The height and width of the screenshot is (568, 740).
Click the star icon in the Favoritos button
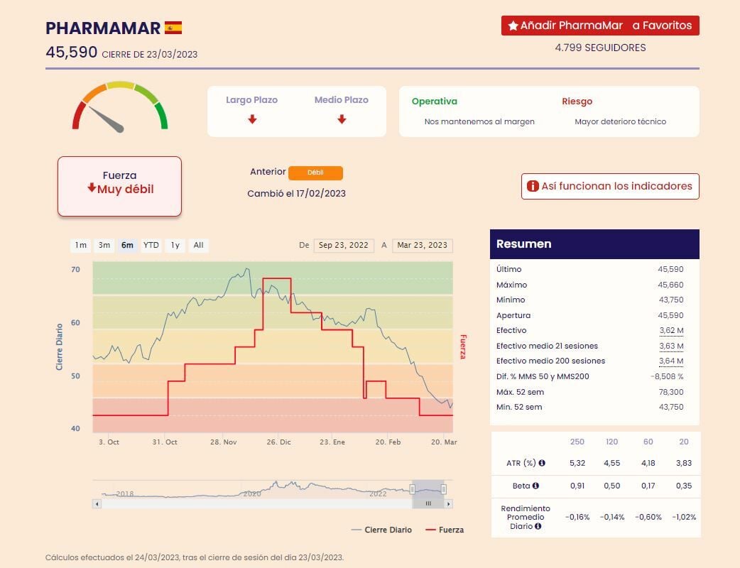[513, 26]
